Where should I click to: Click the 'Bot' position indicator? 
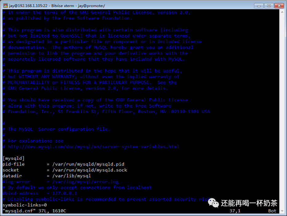(272, 211)
